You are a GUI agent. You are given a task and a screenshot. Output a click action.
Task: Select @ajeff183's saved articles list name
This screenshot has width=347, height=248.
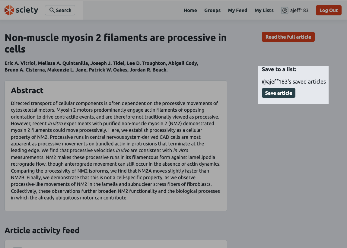294,81
